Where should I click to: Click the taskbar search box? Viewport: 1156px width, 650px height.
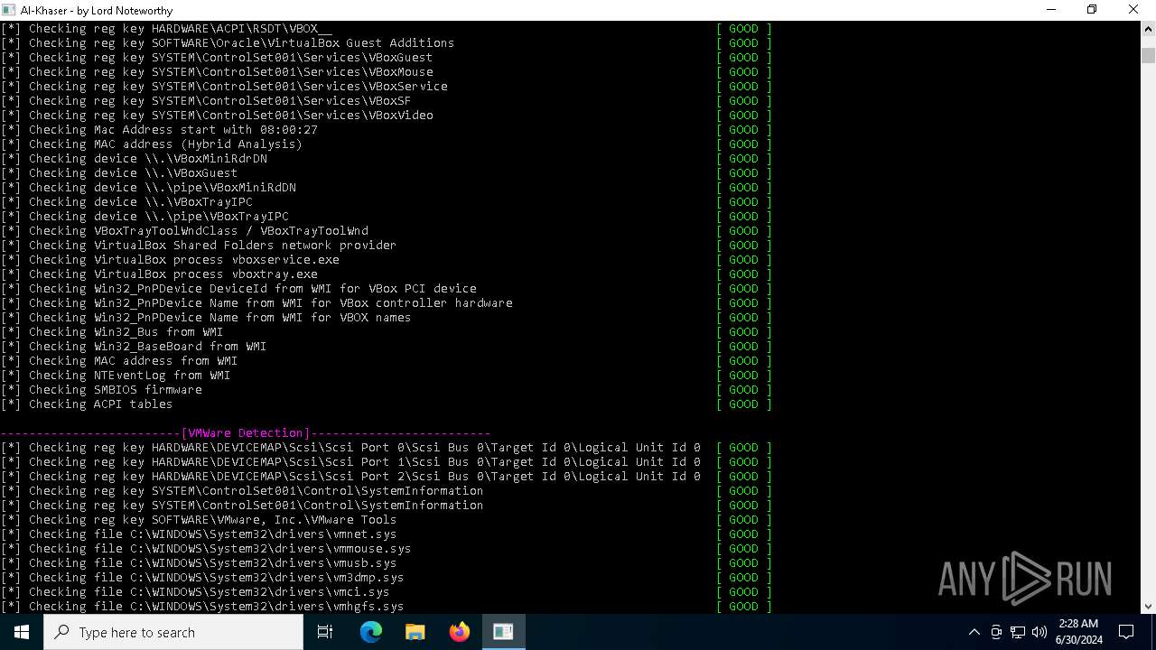[x=173, y=632]
